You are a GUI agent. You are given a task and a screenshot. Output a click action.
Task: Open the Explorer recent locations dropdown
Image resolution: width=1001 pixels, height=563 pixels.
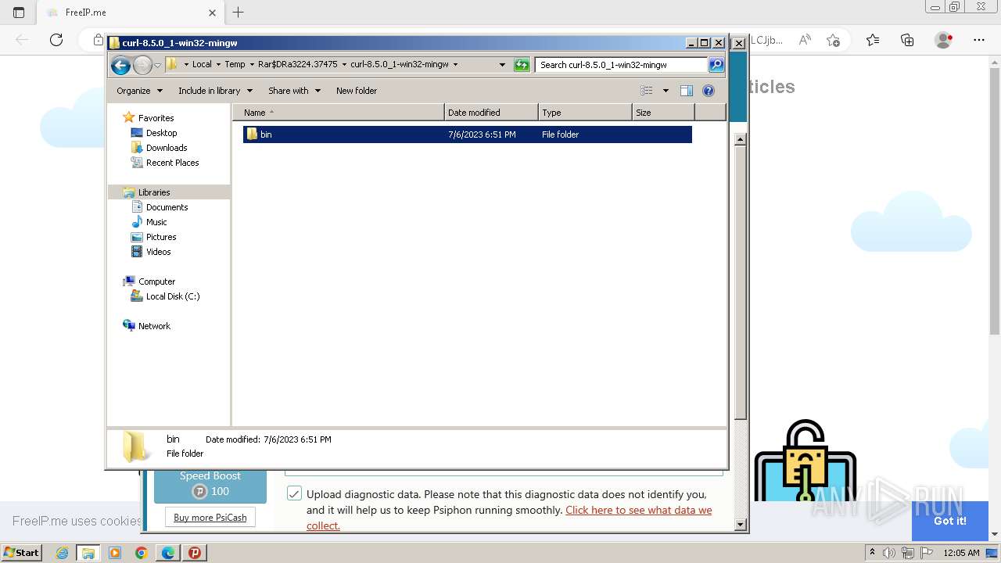pos(158,65)
